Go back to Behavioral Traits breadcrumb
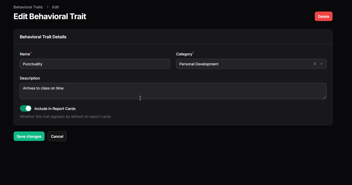 click(x=28, y=7)
